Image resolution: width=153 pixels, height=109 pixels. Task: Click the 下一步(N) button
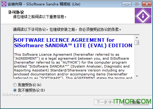point(107,102)
